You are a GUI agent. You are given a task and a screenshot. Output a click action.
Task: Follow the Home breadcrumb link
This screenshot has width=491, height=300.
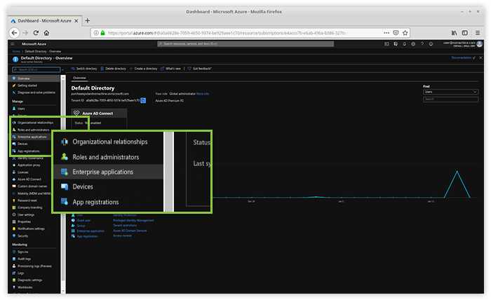point(16,51)
